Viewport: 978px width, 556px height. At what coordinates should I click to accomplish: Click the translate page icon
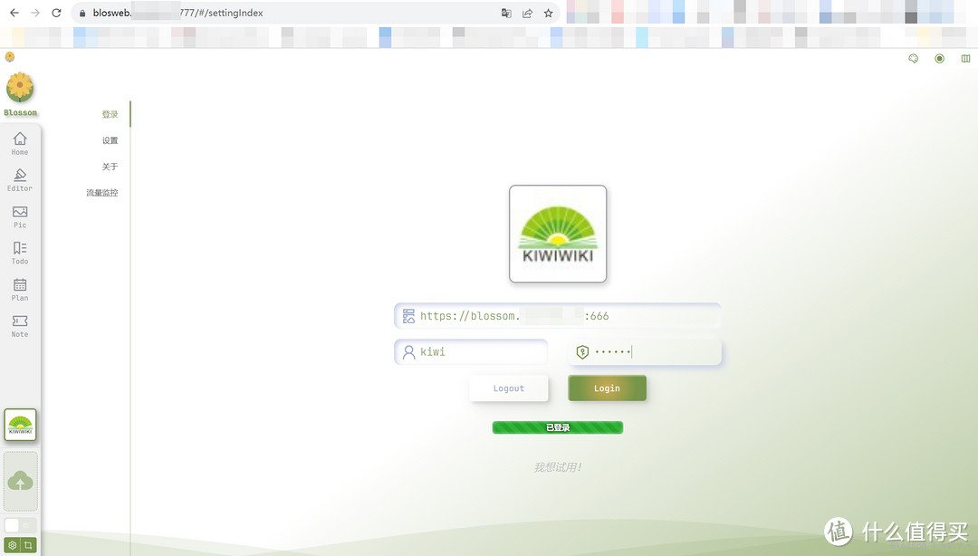506,13
